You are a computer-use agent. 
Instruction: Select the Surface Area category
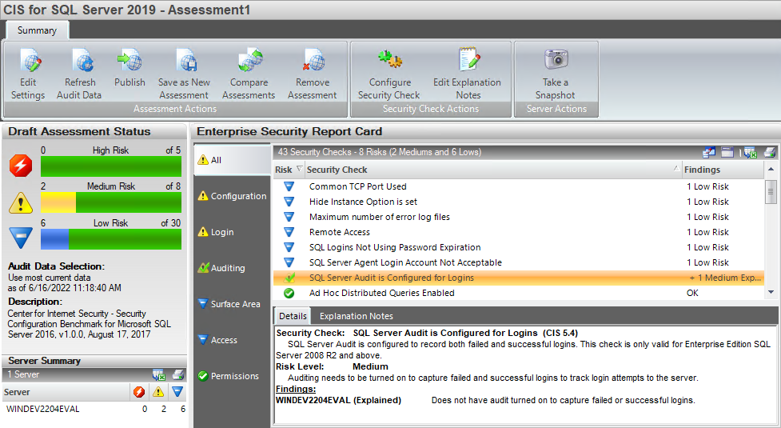pos(232,303)
